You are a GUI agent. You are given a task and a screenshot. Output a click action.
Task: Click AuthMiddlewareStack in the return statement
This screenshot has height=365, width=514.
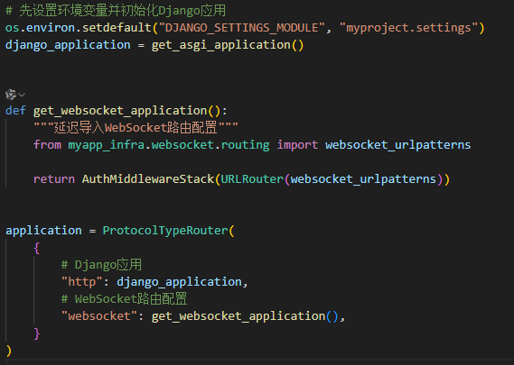pyautogui.click(x=148, y=179)
